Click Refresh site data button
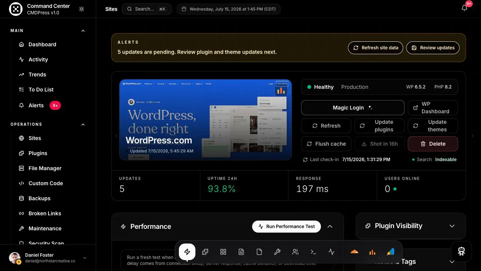This screenshot has width=481, height=271. point(376,48)
